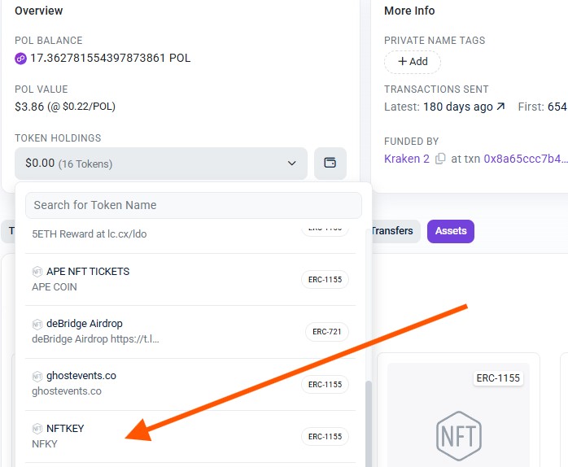Open the Transfers tab

[392, 231]
